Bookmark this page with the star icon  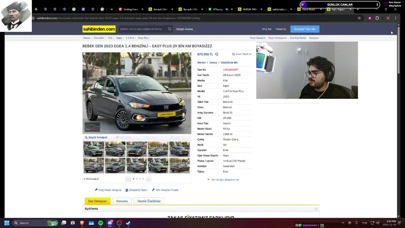coord(359,18)
